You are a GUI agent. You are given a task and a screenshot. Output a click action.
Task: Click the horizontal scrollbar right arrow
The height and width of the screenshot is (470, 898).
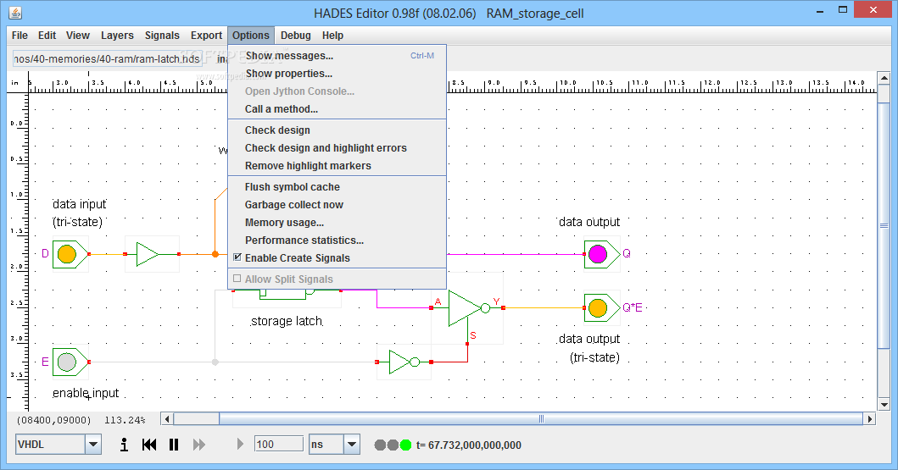coord(870,419)
